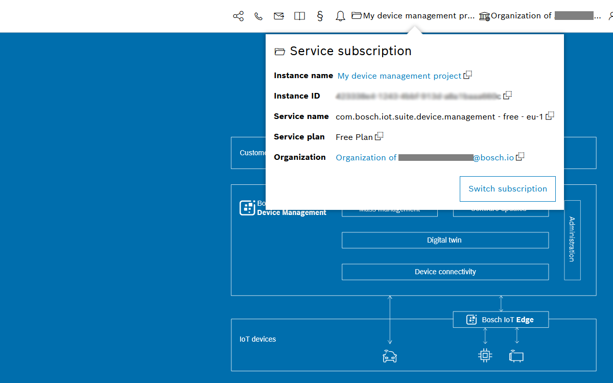Click the Device Management logo icon
Viewport: 613px width, 383px height.
click(x=247, y=208)
